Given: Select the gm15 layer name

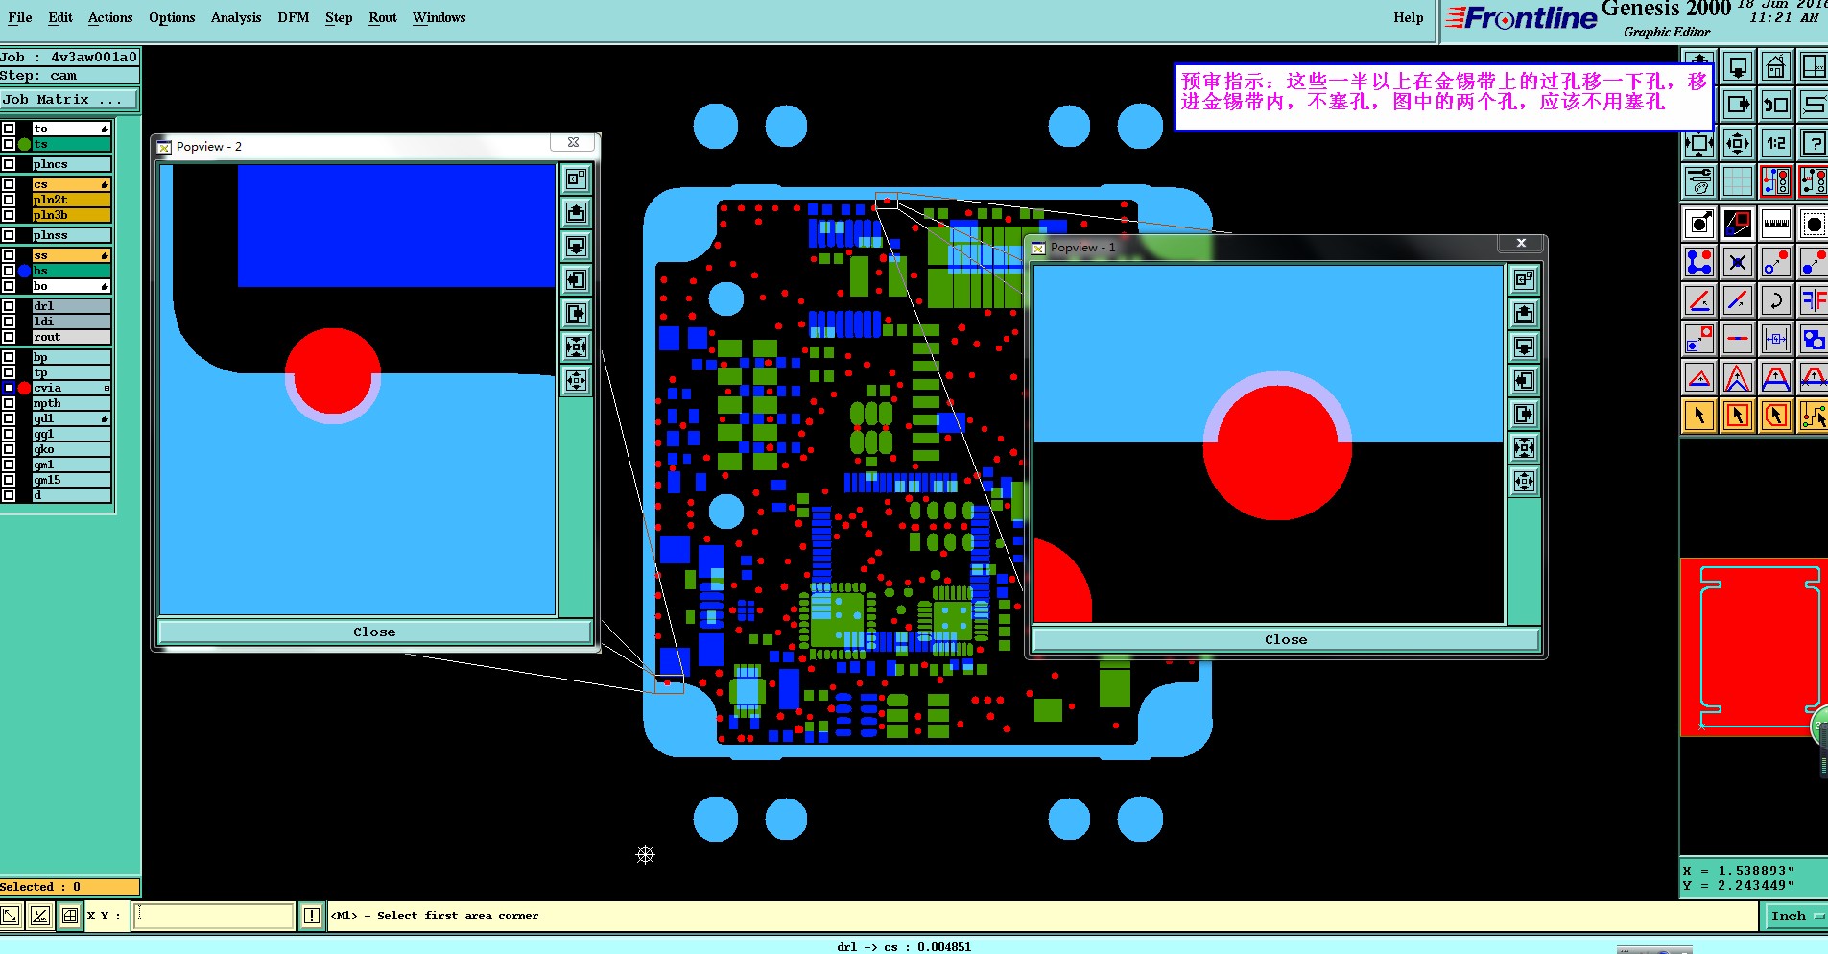Looking at the screenshot, I should pos(72,480).
